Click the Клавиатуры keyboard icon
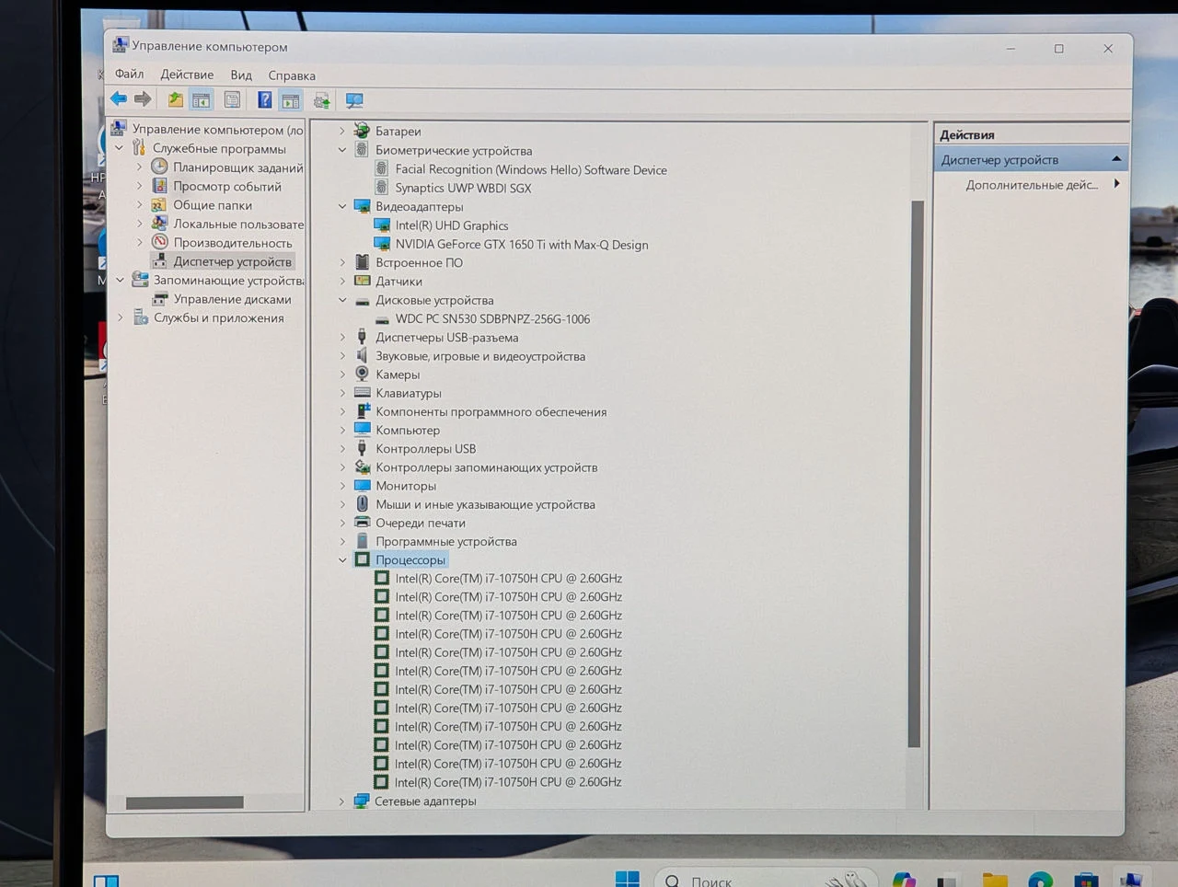The height and width of the screenshot is (887, 1178). point(362,393)
